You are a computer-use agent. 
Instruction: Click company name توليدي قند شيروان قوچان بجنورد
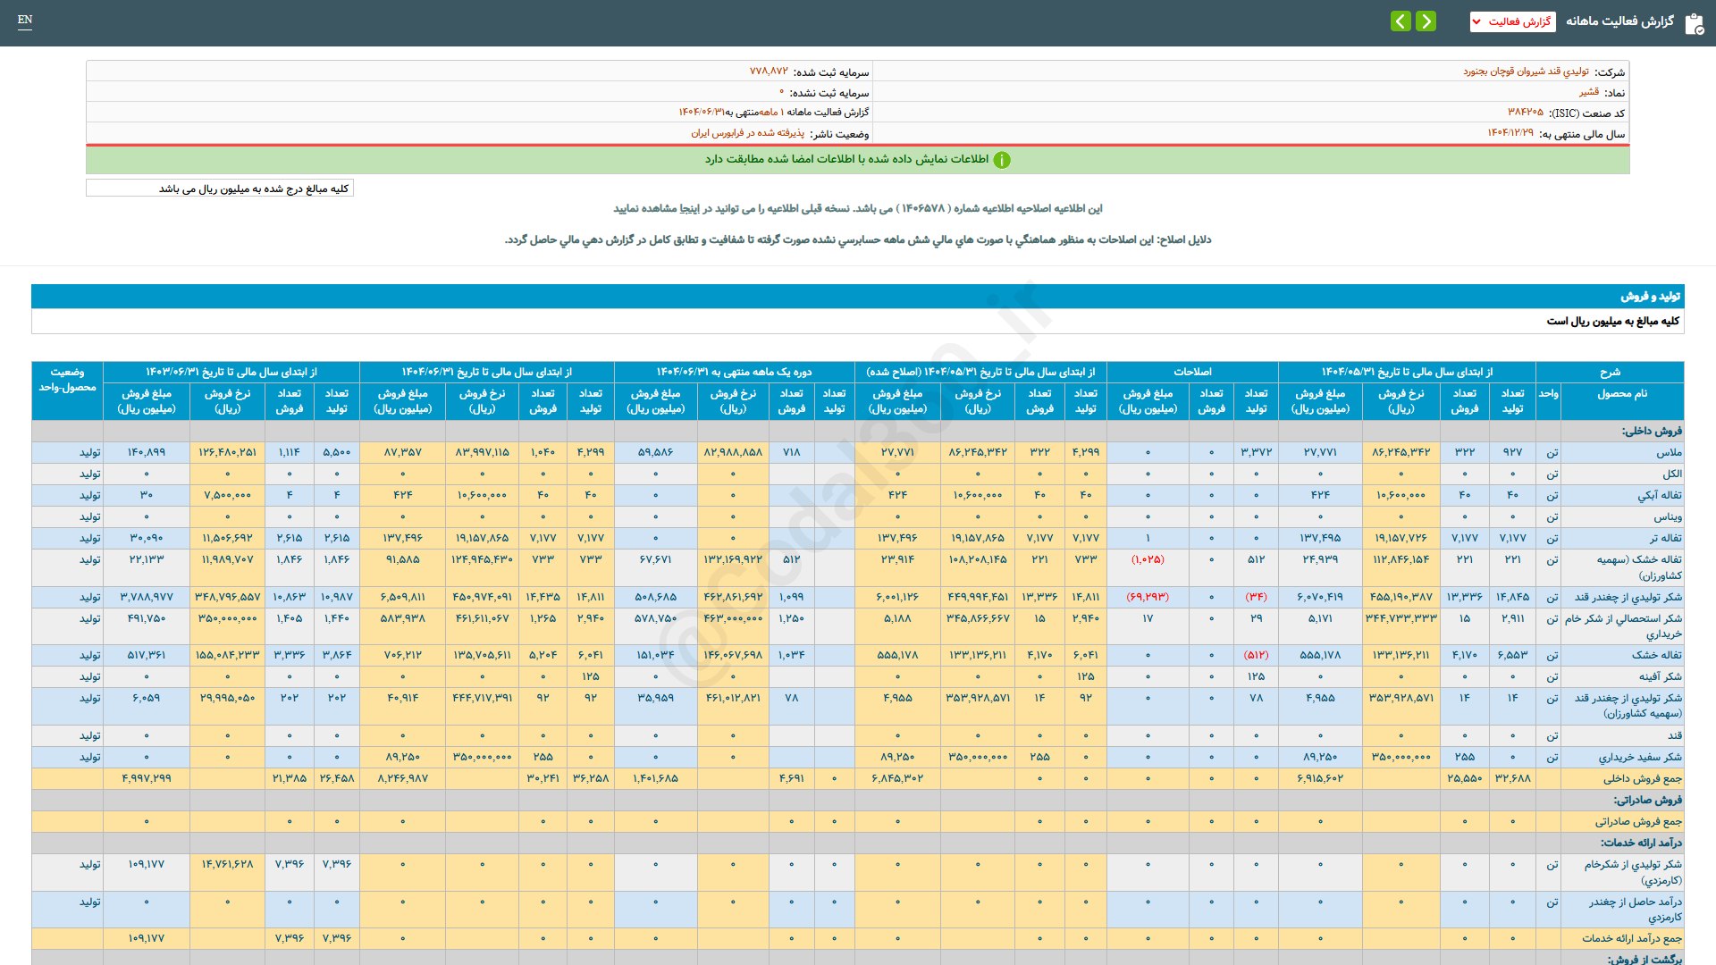pos(1526,71)
